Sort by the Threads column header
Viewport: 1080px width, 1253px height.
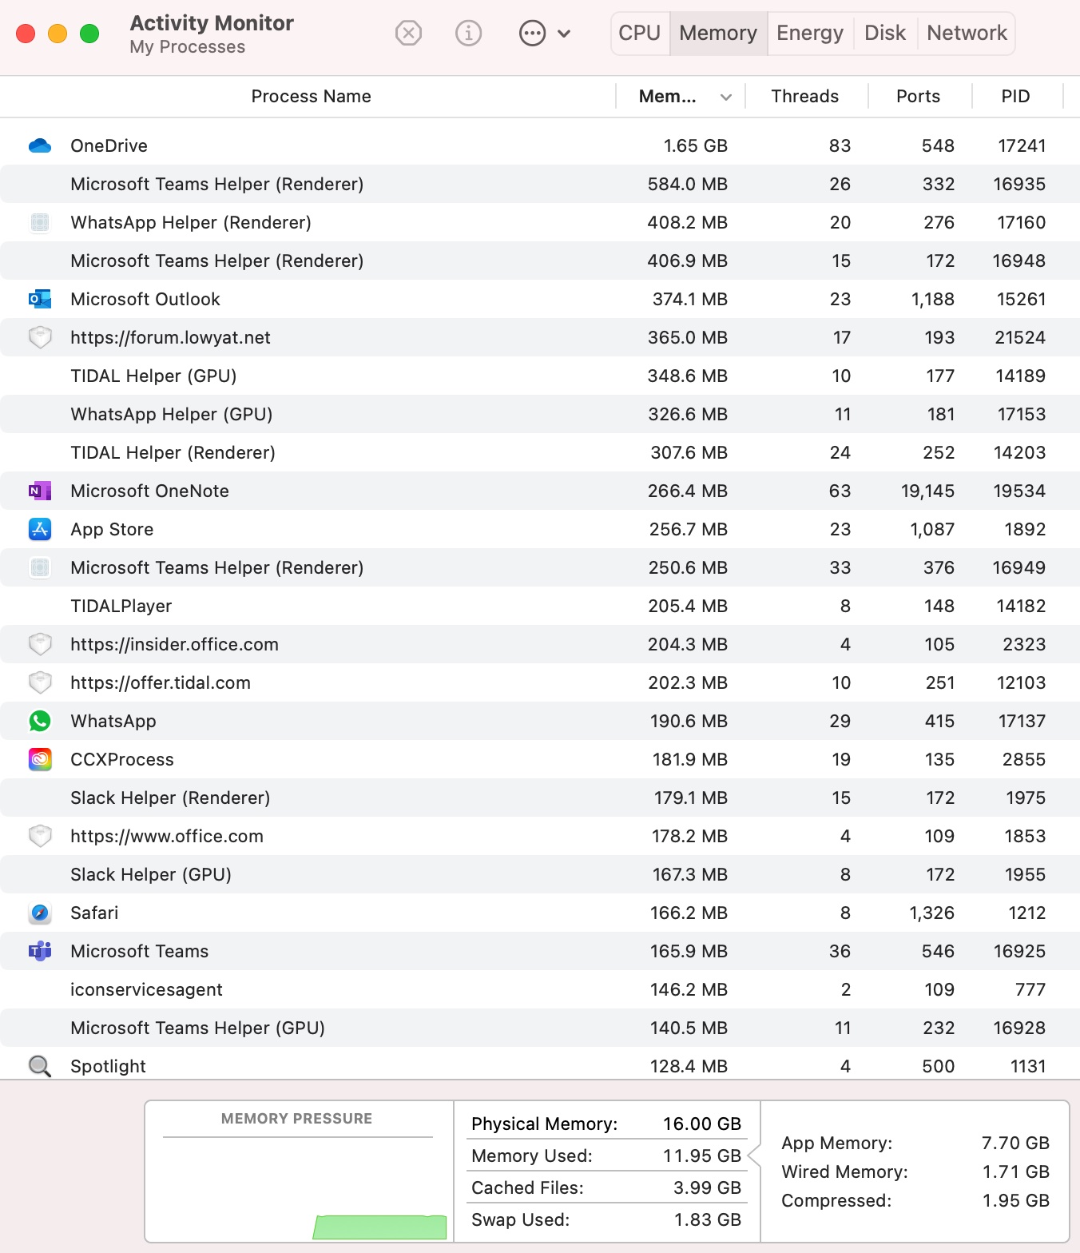[x=805, y=97]
